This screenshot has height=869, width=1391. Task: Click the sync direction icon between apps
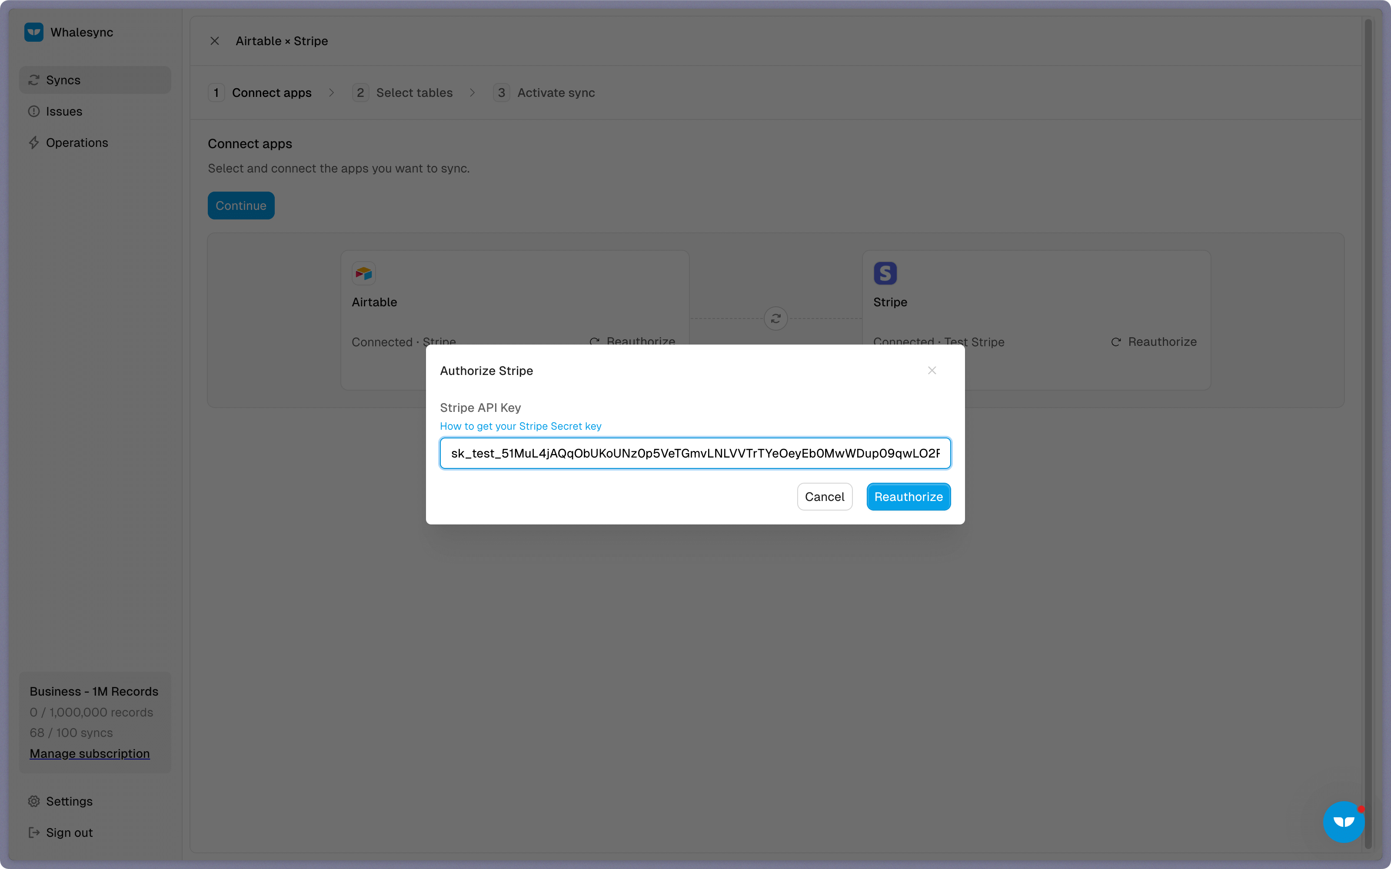775,318
